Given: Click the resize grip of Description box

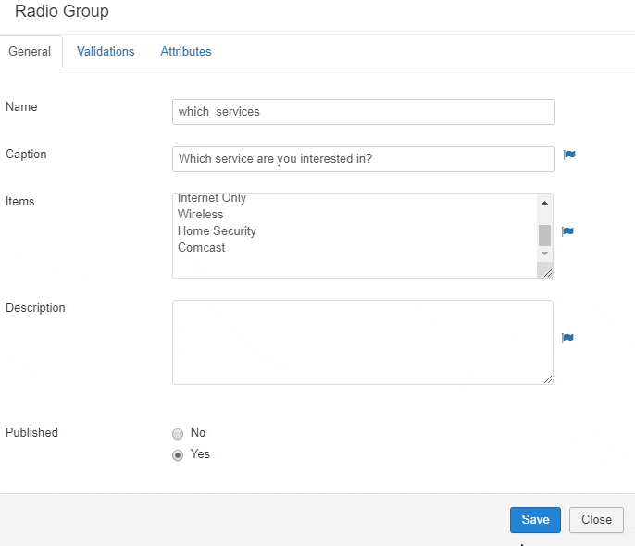Looking at the screenshot, I should pyautogui.click(x=548, y=379).
